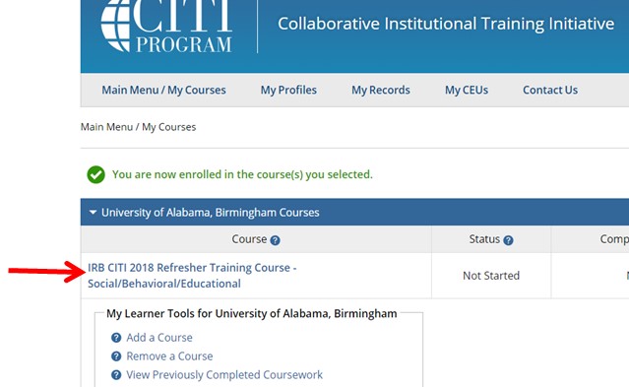The height and width of the screenshot is (387, 629).
Task: Click the green enrollment checkmark icon
Action: [95, 174]
